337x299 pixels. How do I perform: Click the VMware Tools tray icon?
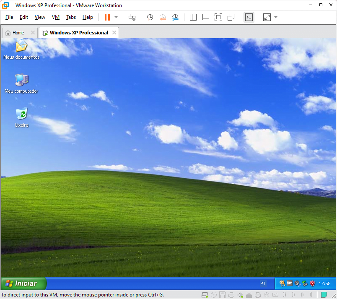click(290, 283)
